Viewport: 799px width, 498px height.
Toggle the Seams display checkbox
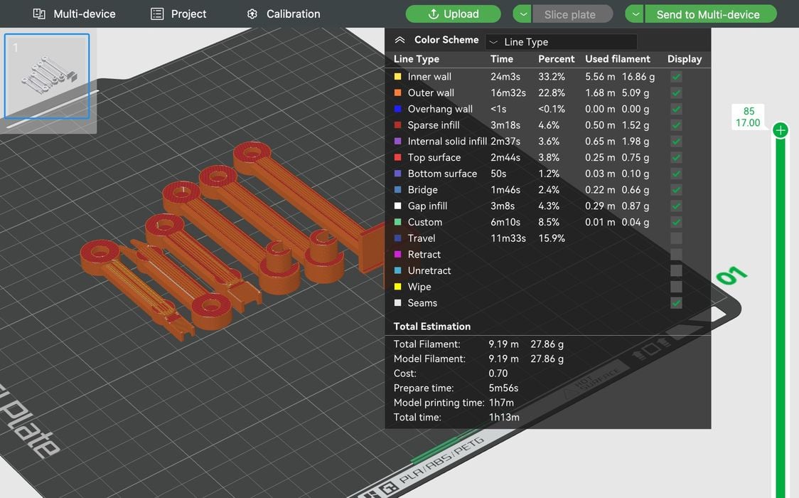[676, 303]
